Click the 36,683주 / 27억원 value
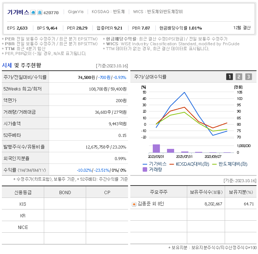Screen dimensions: 258x254 coord(110,112)
